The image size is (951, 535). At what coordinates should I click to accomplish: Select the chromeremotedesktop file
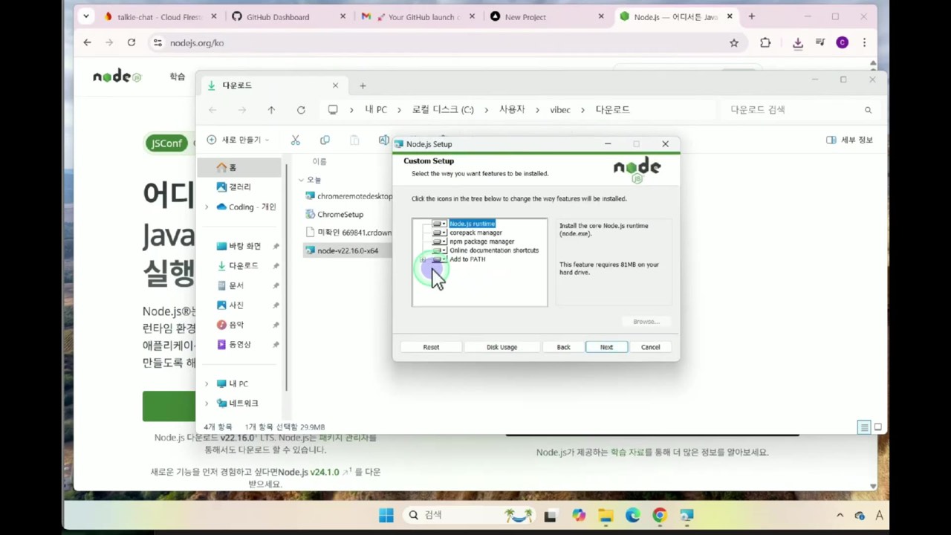pyautogui.click(x=348, y=196)
